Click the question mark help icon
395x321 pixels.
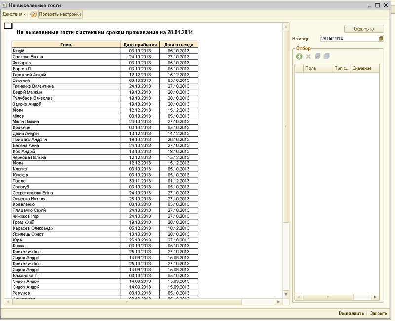(34, 14)
